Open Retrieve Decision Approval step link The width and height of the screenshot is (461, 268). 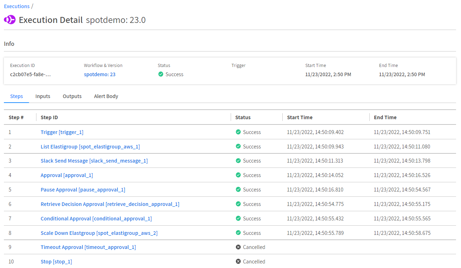[110, 204]
